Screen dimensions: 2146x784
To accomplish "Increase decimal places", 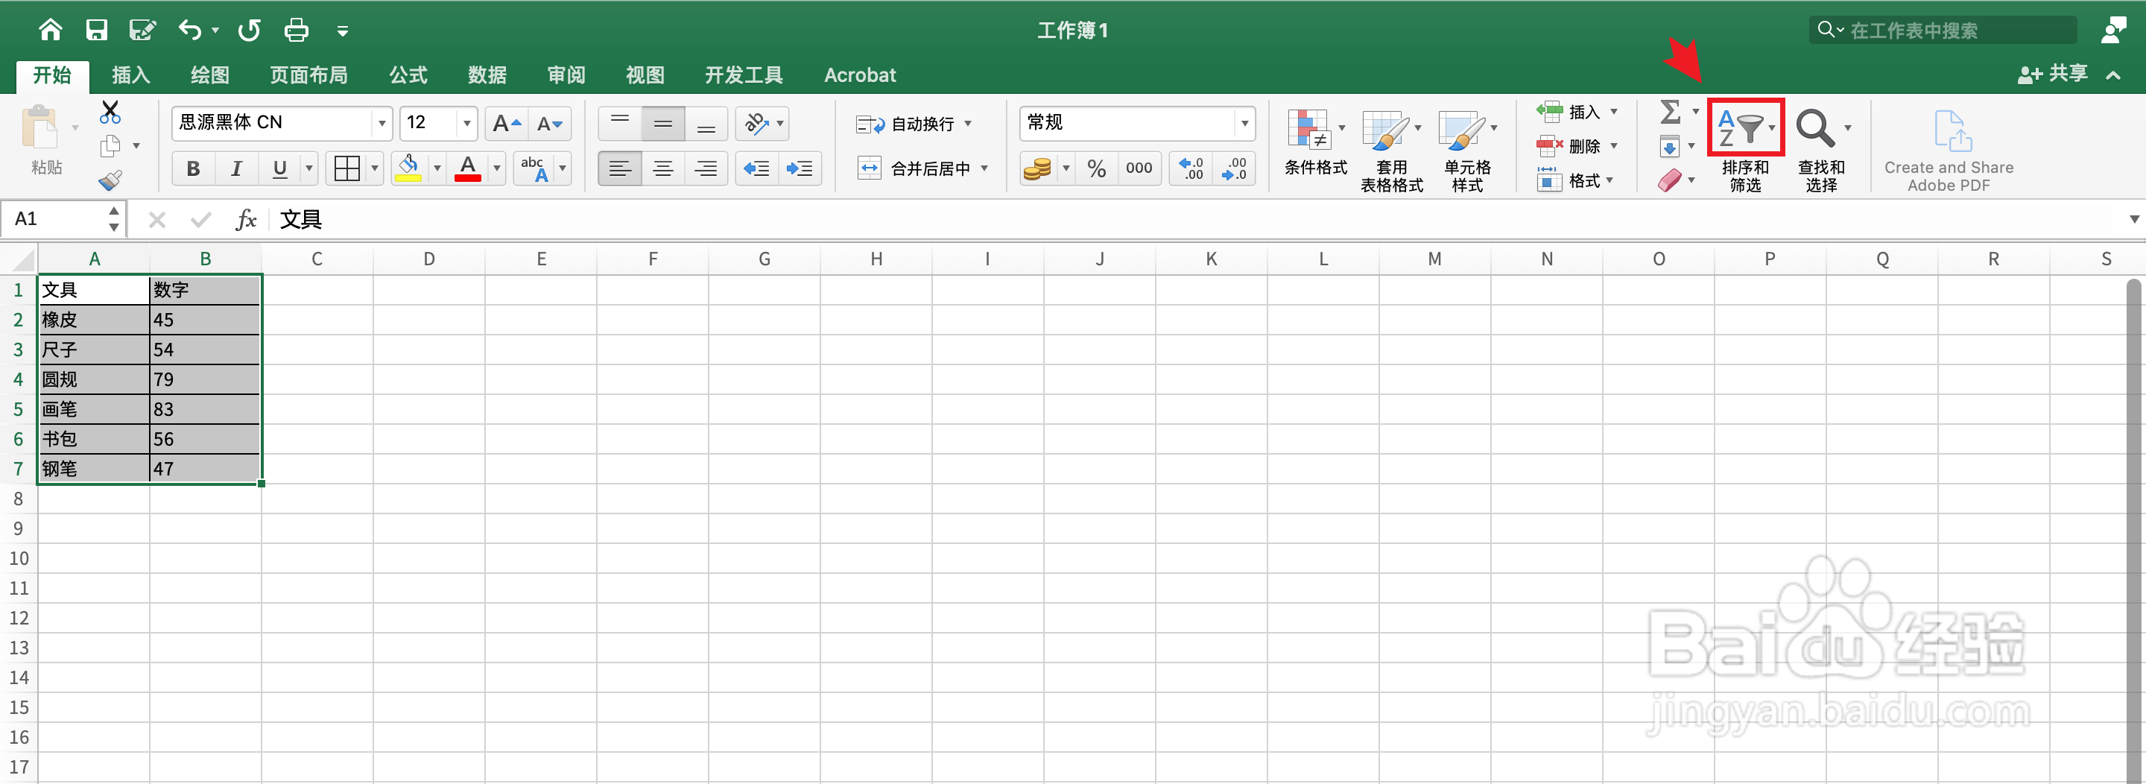I will click(x=1191, y=168).
